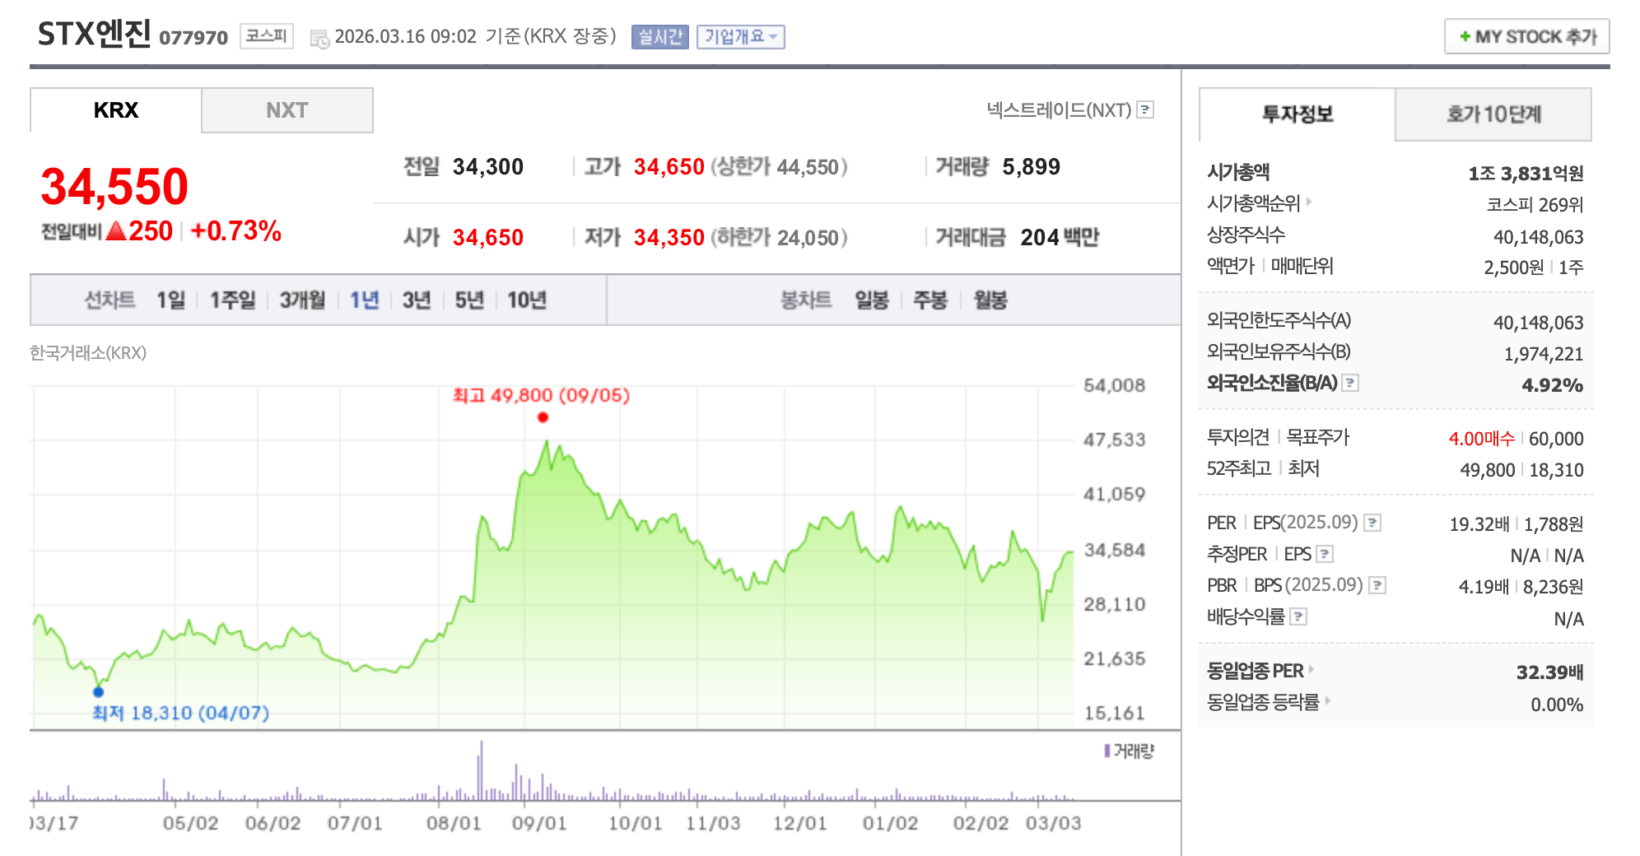The height and width of the screenshot is (856, 1640).
Task: Click the 한국거래소(KRX) chart label
Action: pyautogui.click(x=88, y=353)
